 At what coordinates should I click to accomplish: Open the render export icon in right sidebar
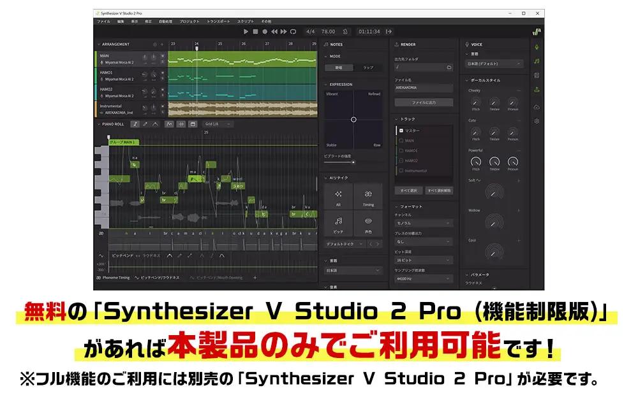pyautogui.click(x=537, y=90)
